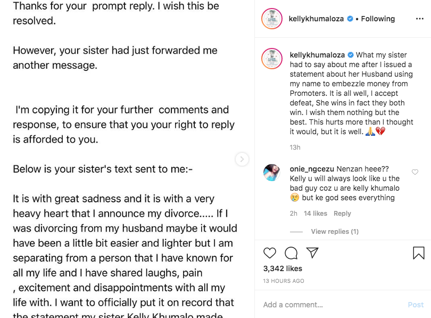Screen dimensions: 431x318
Task: Save post with bookmark icon
Action: [419, 253]
